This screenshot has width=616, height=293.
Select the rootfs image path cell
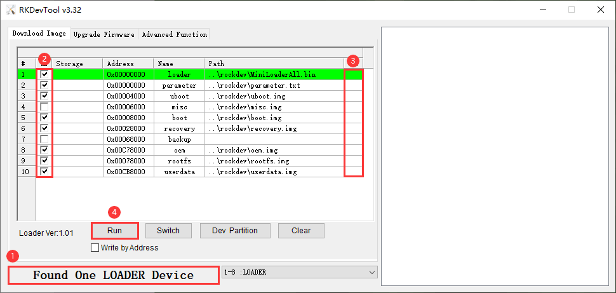(274, 161)
